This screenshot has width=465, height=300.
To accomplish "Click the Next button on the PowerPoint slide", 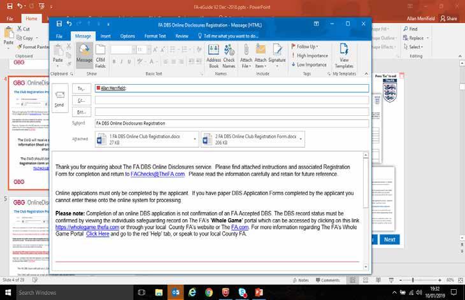I will coord(390,239).
